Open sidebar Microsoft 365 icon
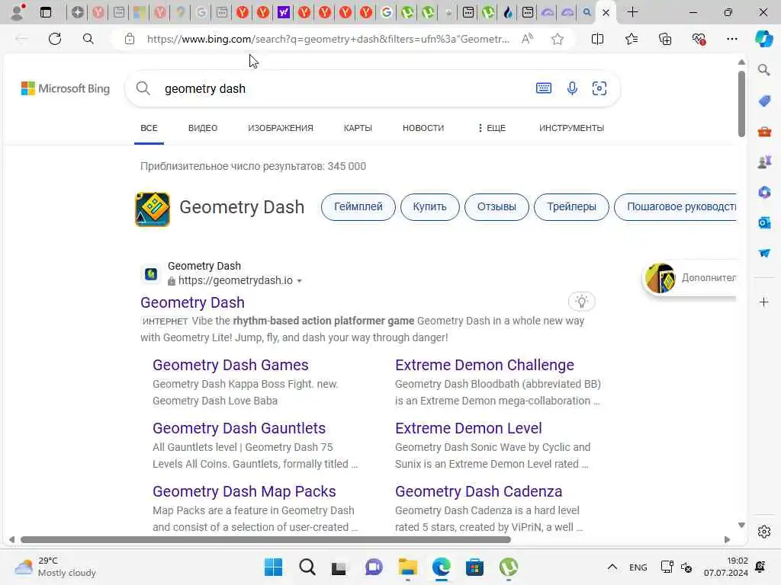The image size is (781, 585). [x=764, y=192]
